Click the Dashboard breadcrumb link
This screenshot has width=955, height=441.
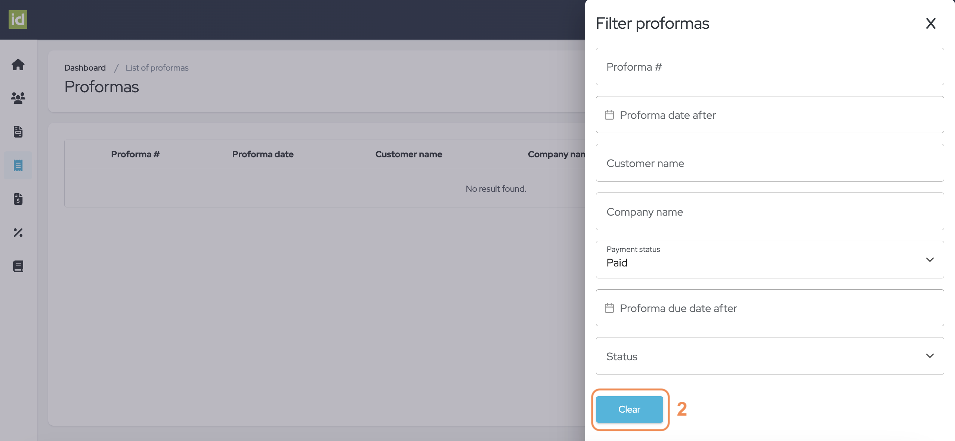click(85, 68)
